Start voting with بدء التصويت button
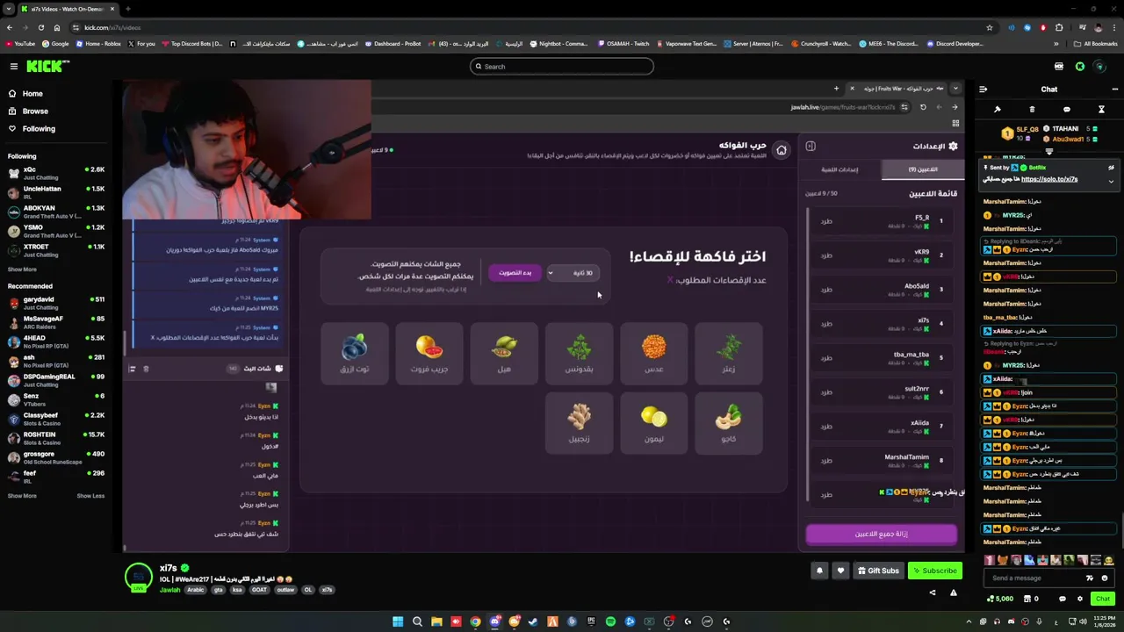Image resolution: width=1124 pixels, height=632 pixels. click(515, 272)
